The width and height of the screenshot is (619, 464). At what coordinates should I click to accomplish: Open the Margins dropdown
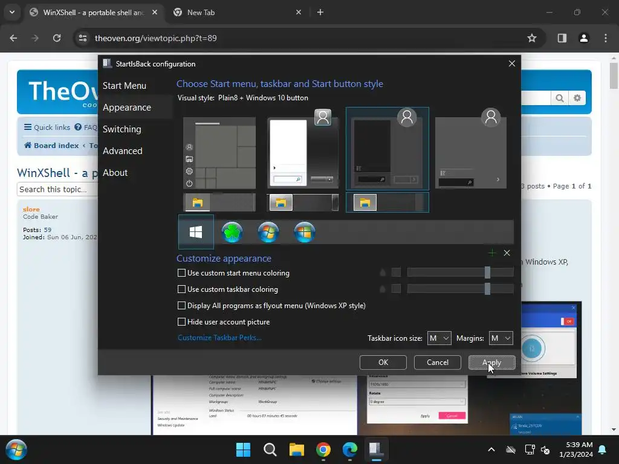tap(501, 338)
